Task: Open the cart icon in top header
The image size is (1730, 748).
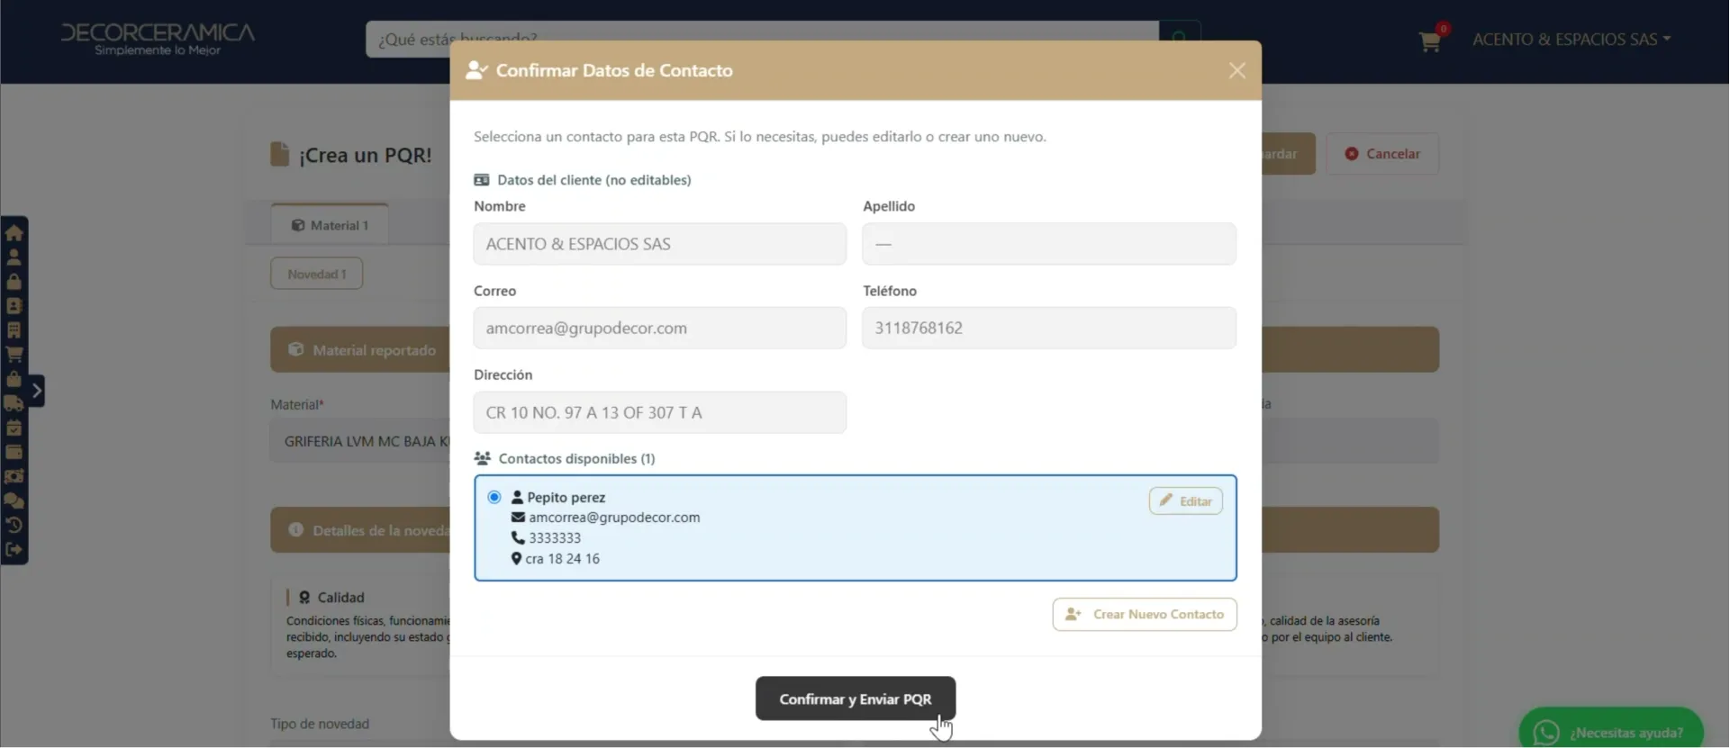Action: coord(1429,41)
